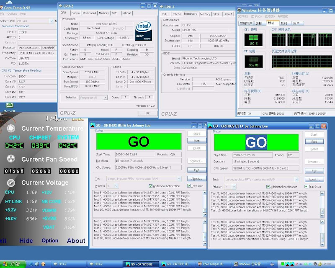Click the upper log scrollbar in the inactive Orthos window

coord(204,204)
